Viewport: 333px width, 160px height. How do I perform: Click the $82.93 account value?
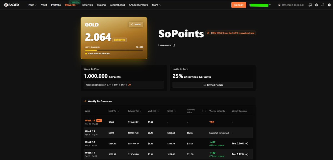[190, 133]
